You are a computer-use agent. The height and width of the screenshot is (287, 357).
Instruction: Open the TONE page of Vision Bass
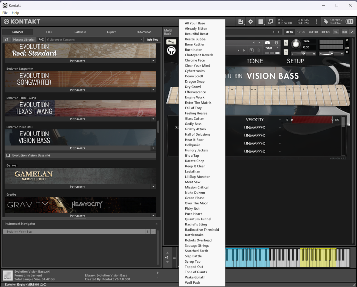pyautogui.click(x=255, y=61)
